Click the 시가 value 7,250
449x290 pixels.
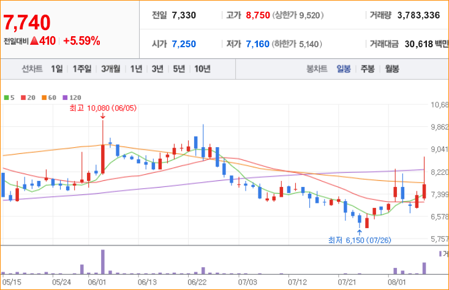[x=184, y=44]
